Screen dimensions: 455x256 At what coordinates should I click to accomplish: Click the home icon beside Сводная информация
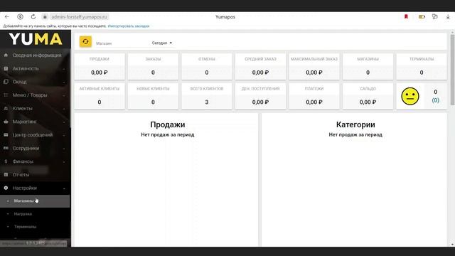6,55
